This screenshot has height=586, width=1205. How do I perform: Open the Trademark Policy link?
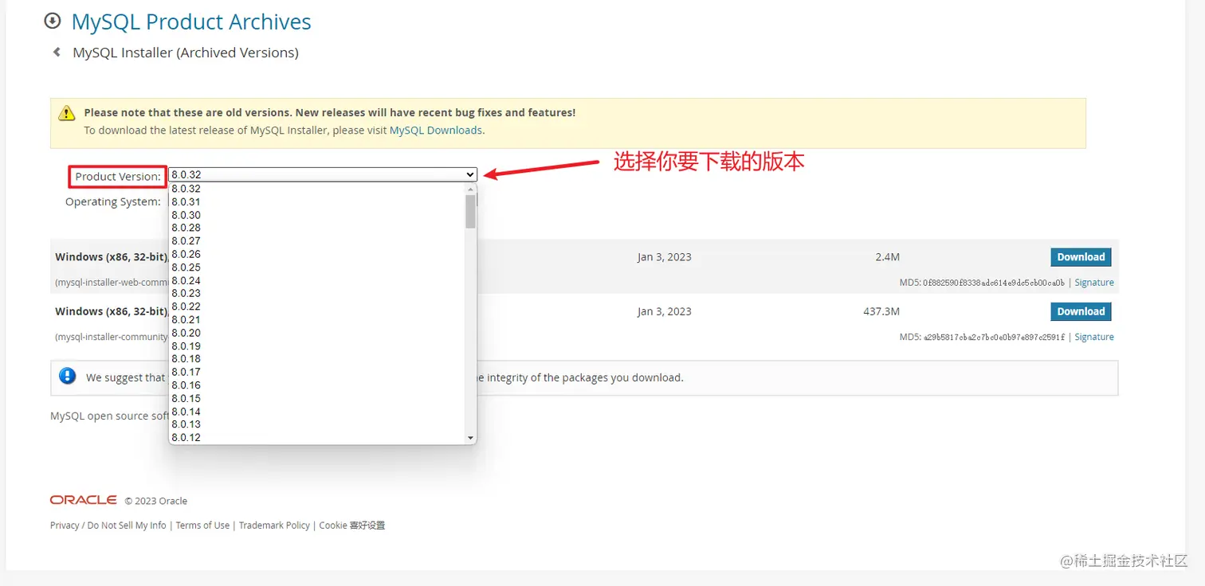(274, 525)
